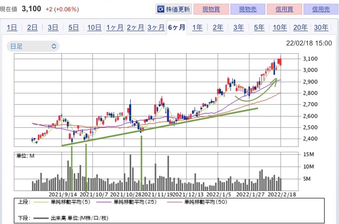Open the 信用売 margin sell link
Image resolution: width=339 pixels, height=224 pixels.
pyautogui.click(x=321, y=9)
